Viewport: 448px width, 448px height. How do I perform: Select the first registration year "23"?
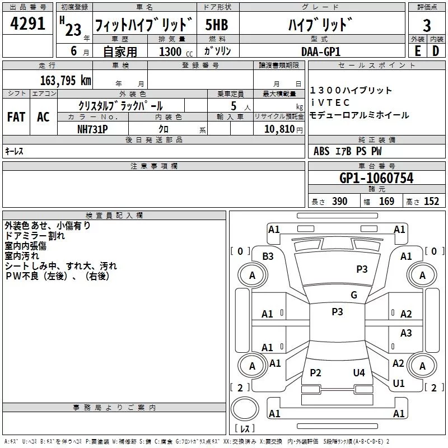[x=73, y=30]
